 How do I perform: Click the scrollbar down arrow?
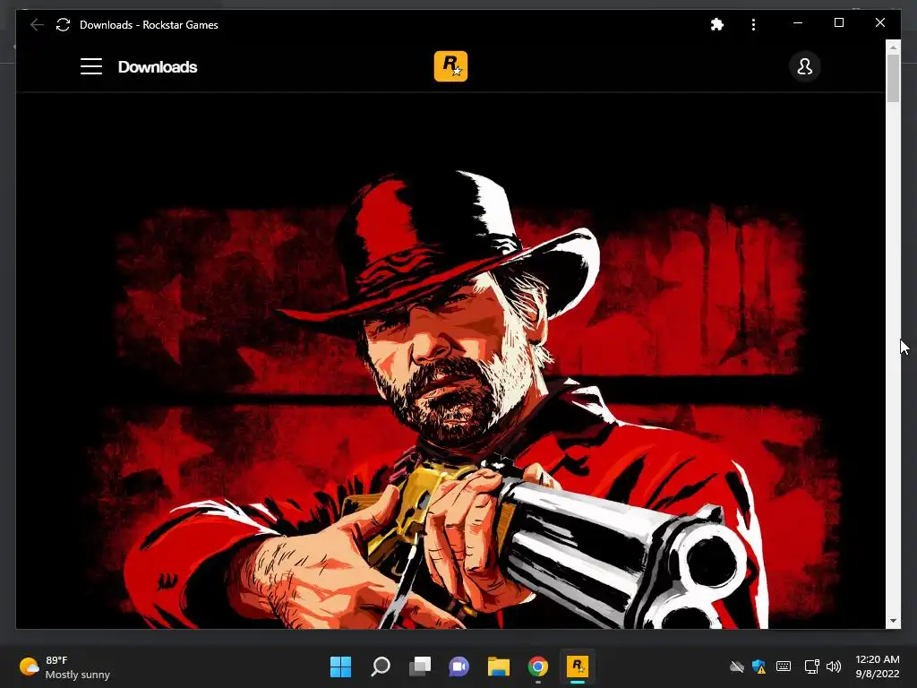tap(893, 622)
